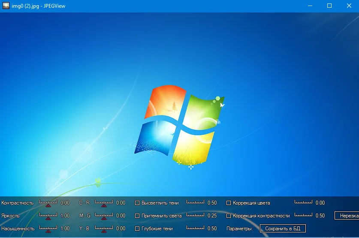
Task: Adjust the M - G color balance slider
Action: pos(104,216)
